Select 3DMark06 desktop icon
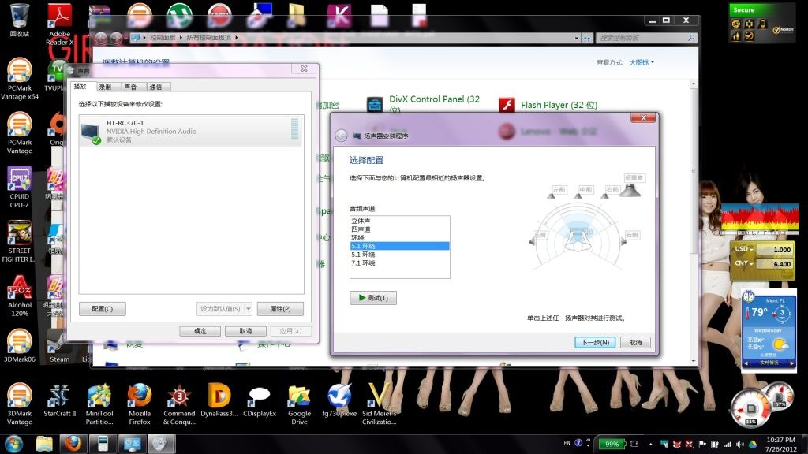The image size is (808, 454). pyautogui.click(x=20, y=346)
